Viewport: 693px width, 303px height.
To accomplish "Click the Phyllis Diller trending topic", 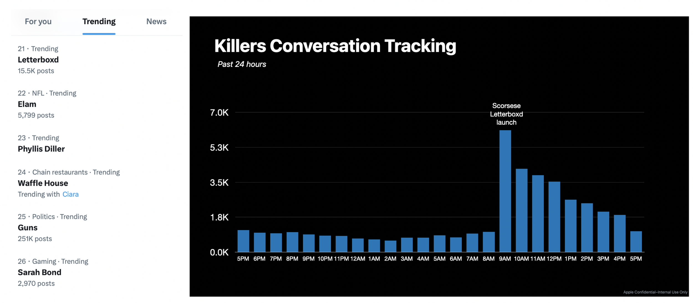I will (41, 149).
